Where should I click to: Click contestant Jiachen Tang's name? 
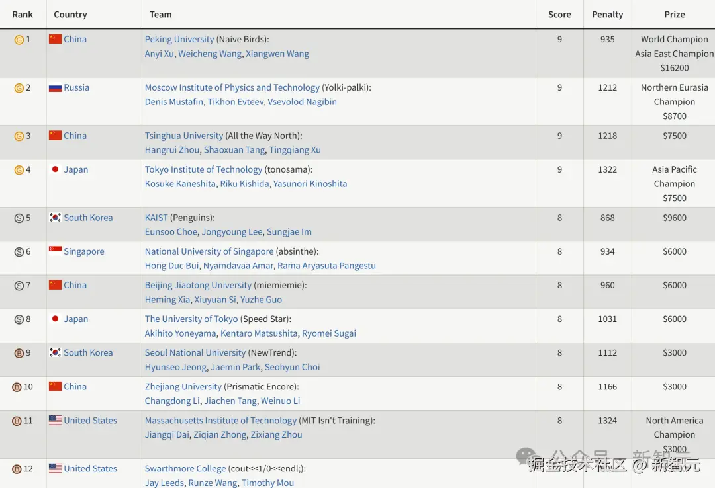[x=230, y=401]
